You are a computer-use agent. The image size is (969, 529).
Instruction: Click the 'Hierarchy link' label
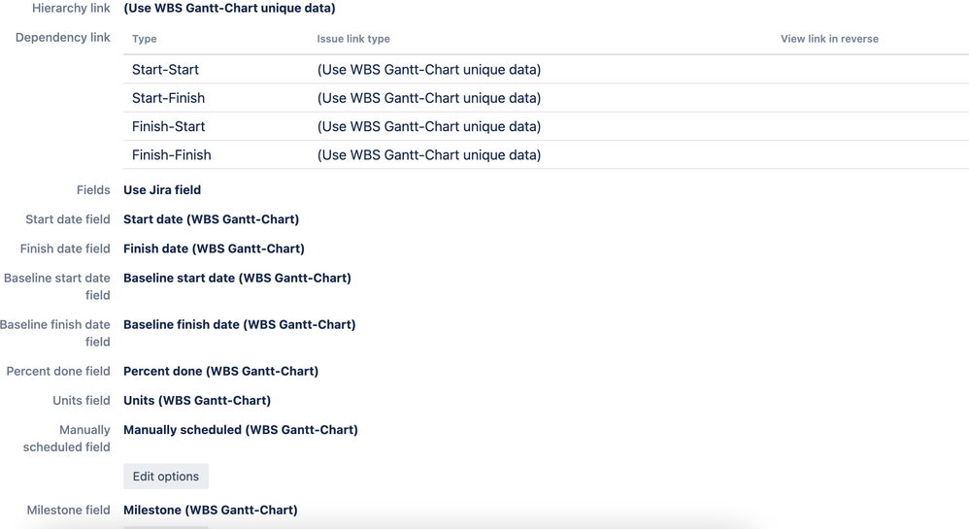click(x=71, y=8)
